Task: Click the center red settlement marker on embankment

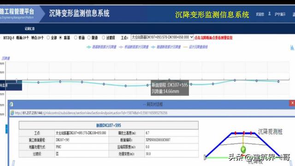Action: (x=244, y=133)
